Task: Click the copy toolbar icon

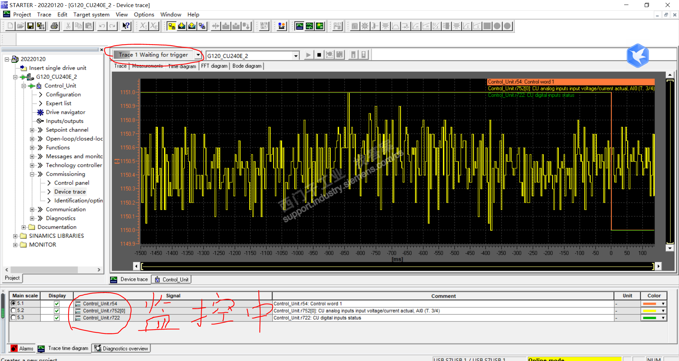Action: tap(78, 26)
